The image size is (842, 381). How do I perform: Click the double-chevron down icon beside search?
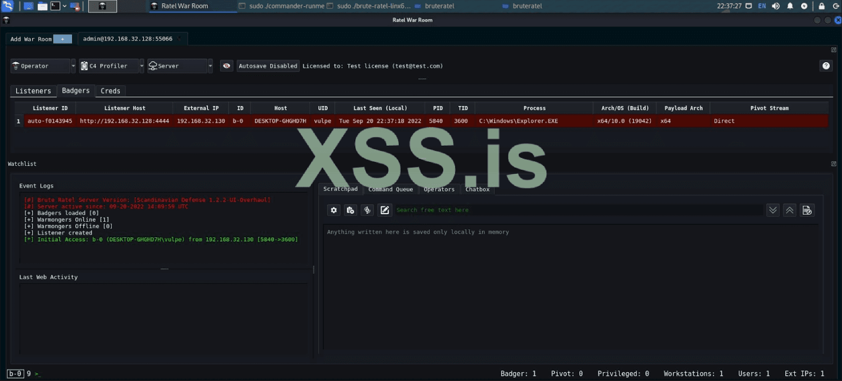[773, 210]
